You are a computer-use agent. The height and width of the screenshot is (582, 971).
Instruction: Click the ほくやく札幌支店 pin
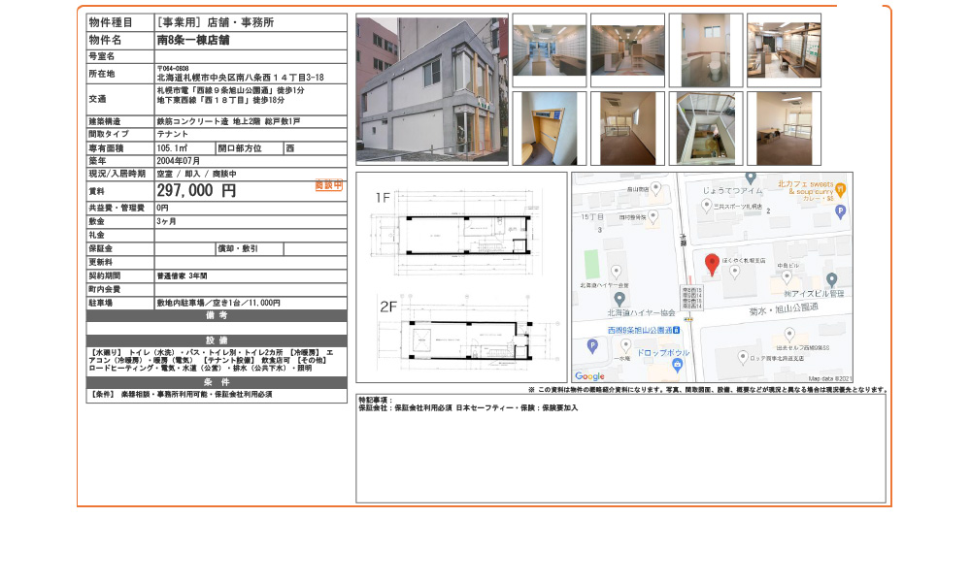coord(734,272)
